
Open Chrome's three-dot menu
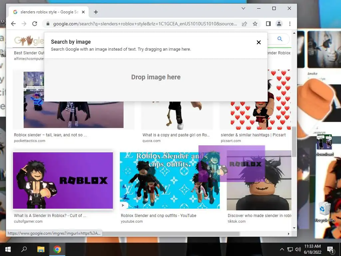290,24
